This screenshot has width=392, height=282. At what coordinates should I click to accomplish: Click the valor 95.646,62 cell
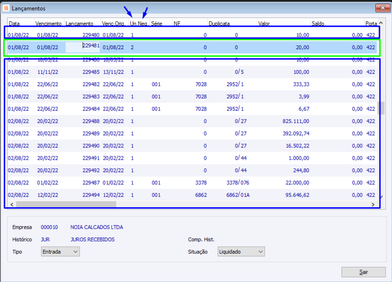[x=297, y=195]
